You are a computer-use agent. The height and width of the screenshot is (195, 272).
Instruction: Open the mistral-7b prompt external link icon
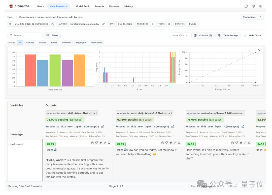103,126
